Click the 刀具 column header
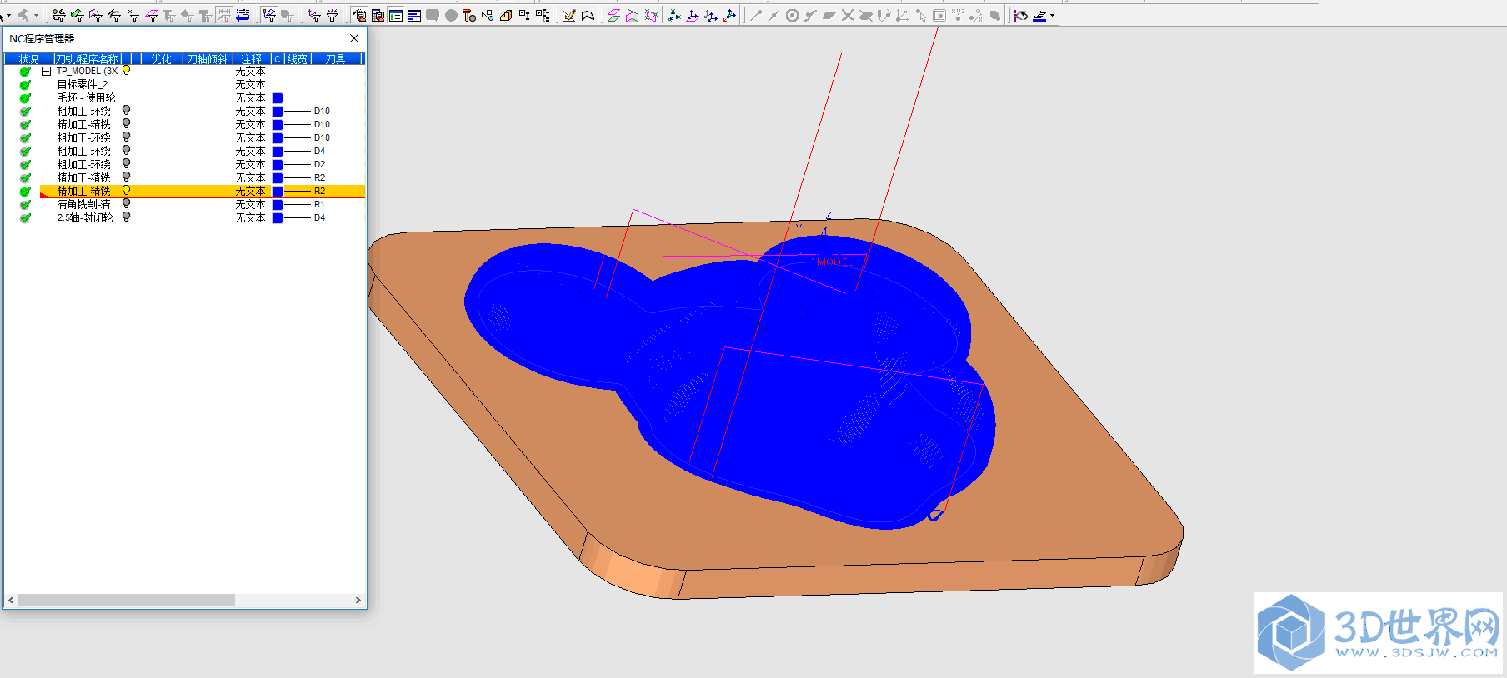 335,58
